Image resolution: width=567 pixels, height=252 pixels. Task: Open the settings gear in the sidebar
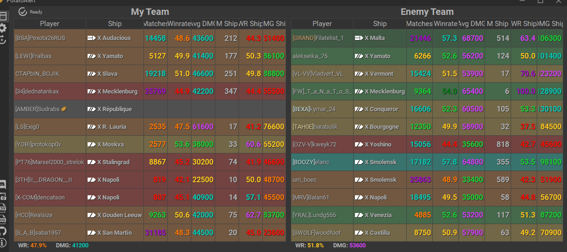click(x=3, y=28)
